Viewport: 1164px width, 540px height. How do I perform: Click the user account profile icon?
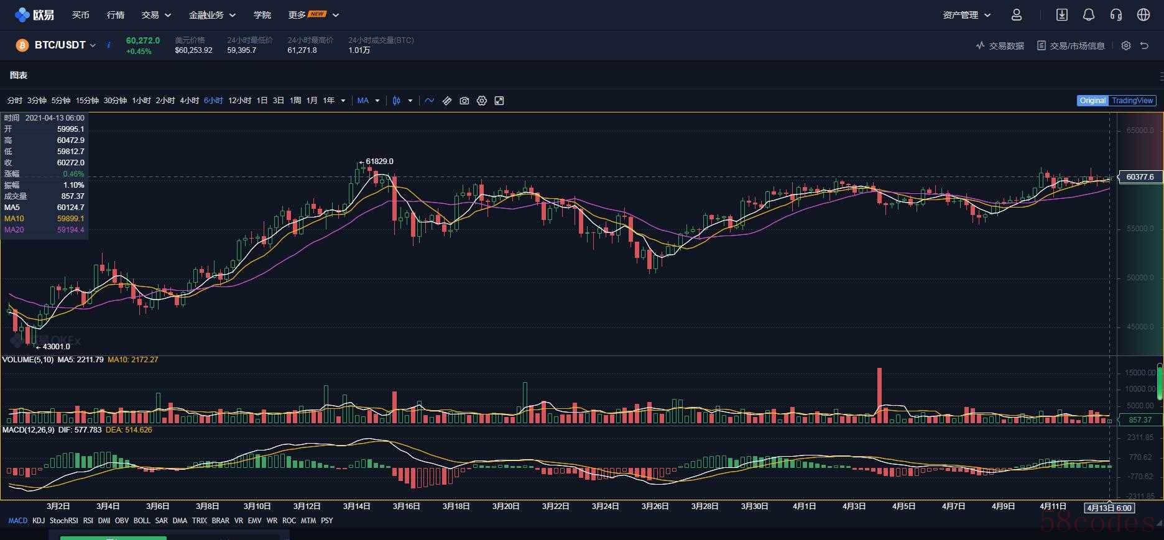(1016, 15)
